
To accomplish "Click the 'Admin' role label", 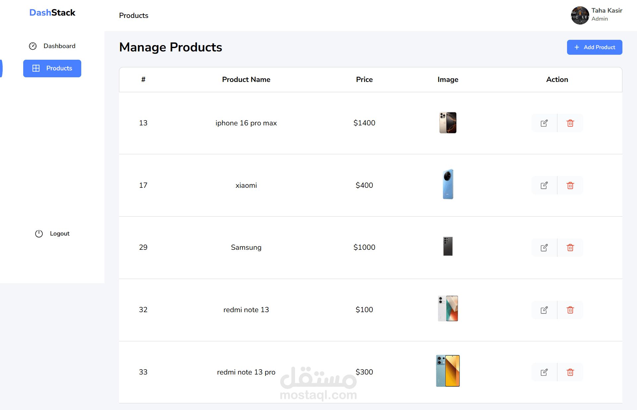I will (600, 19).
